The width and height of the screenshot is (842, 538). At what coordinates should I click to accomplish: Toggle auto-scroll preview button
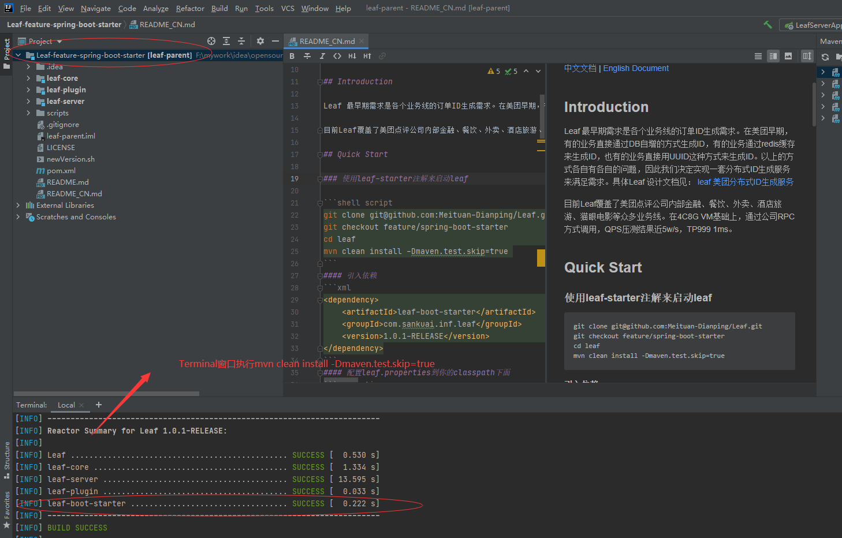coord(807,56)
